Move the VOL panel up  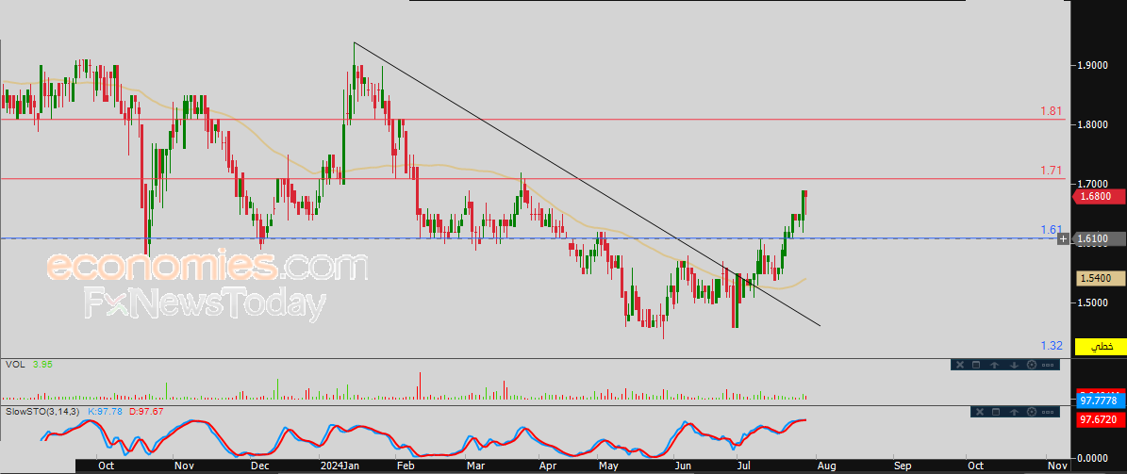pyautogui.click(x=994, y=365)
